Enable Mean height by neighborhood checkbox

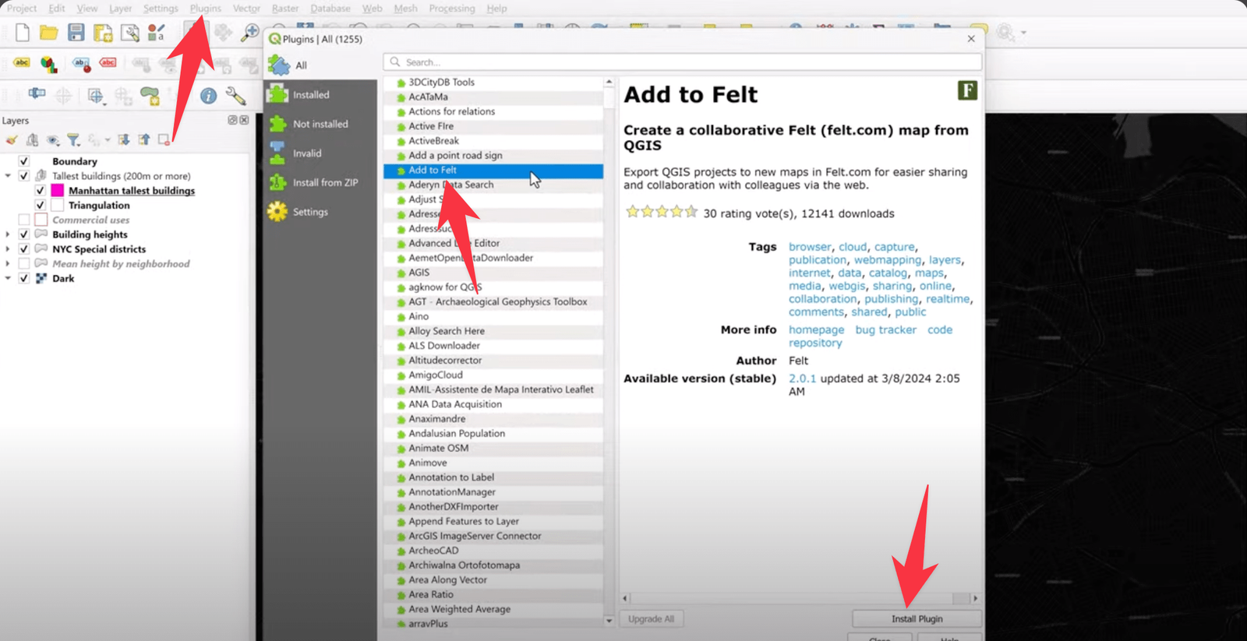(x=24, y=264)
